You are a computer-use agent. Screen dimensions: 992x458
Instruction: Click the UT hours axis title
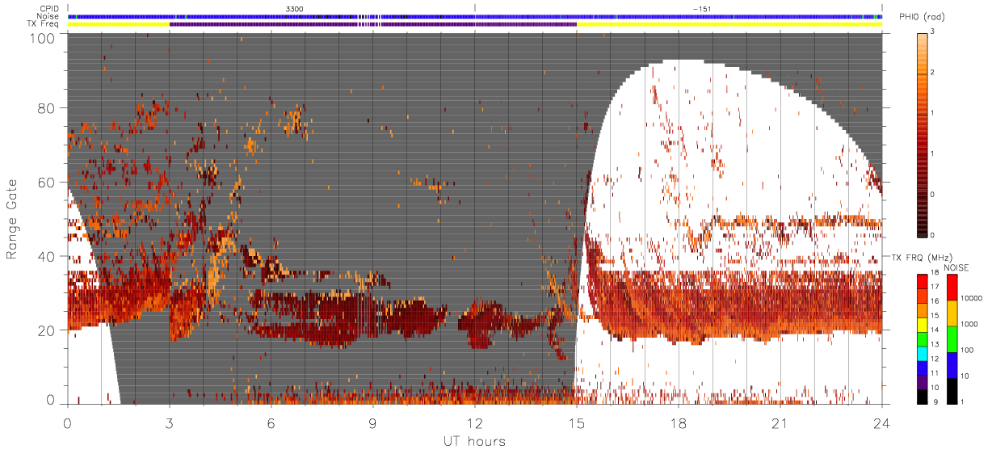pyautogui.click(x=474, y=441)
